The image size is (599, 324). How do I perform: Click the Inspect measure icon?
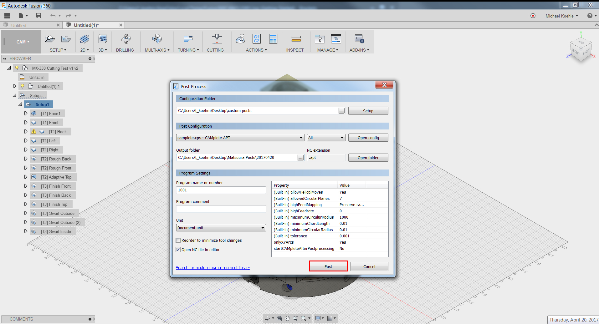(x=296, y=39)
